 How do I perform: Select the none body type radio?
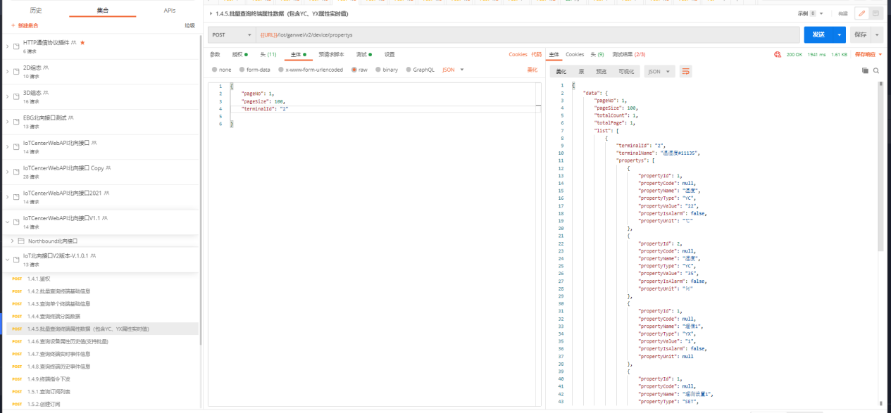215,70
